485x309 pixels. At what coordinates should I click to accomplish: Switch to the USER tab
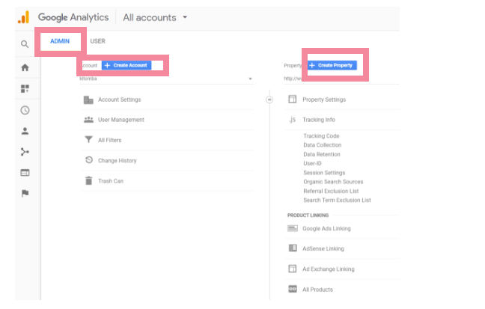(98, 41)
